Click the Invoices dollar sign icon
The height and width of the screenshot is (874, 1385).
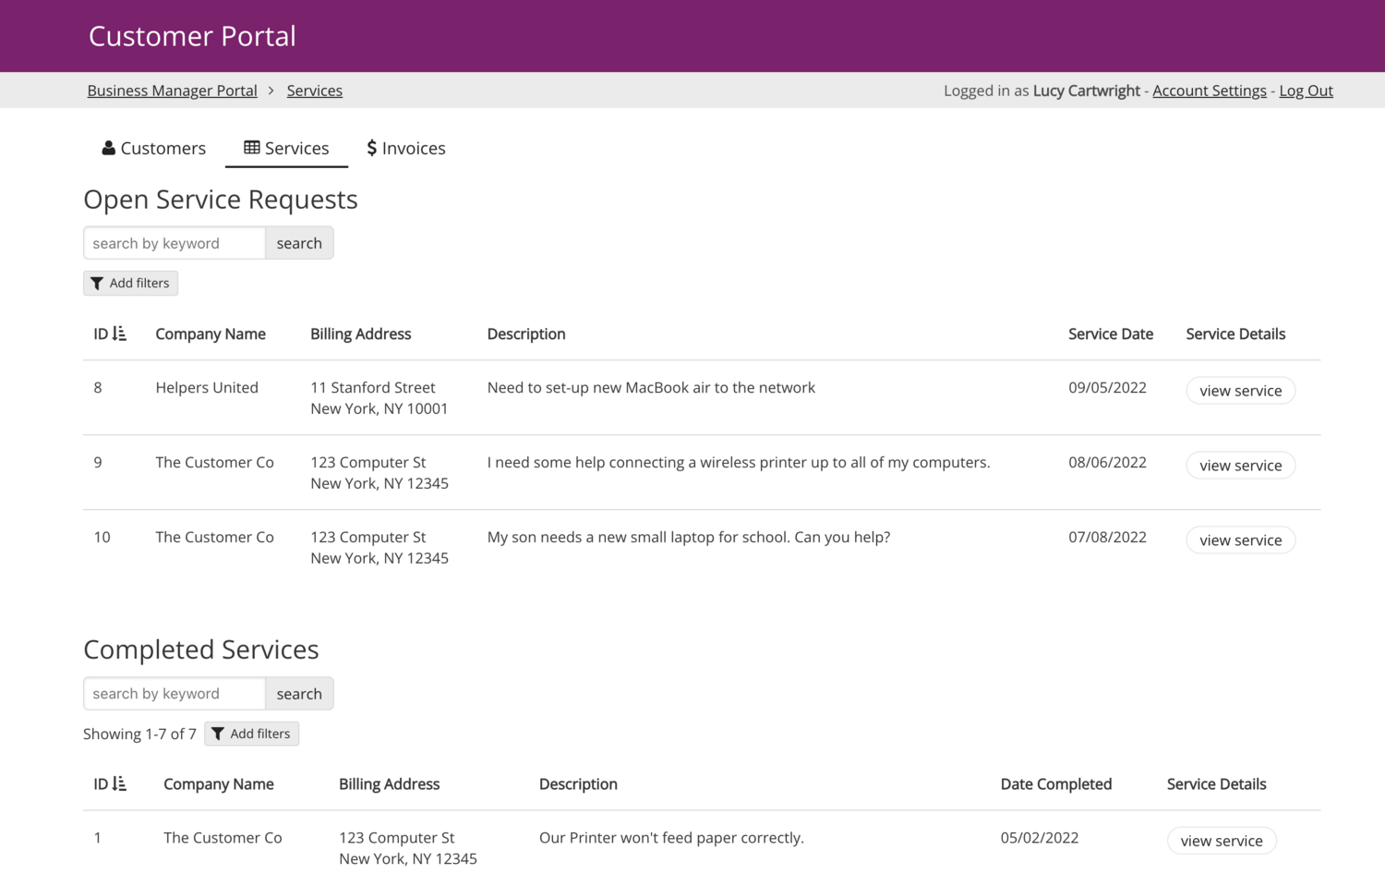373,147
